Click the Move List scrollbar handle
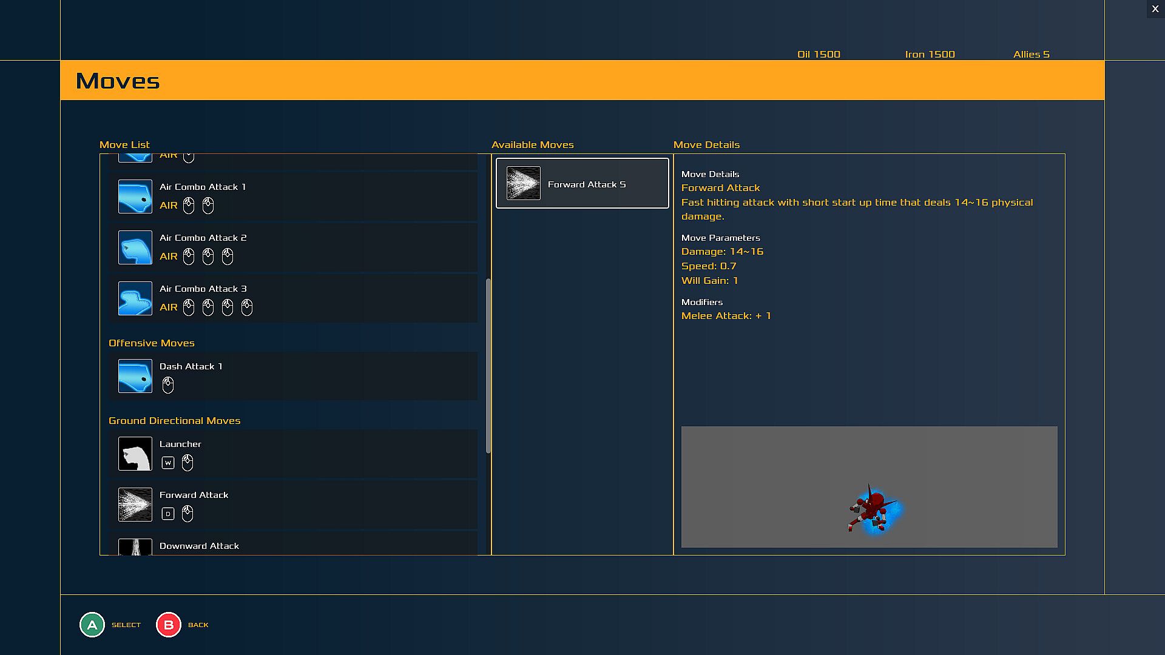 (x=488, y=366)
